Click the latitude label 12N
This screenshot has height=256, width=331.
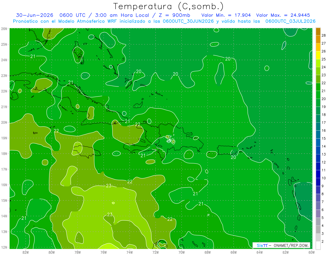click(4, 247)
